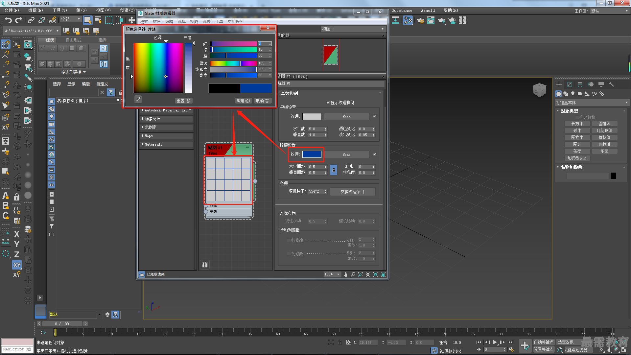Click the binoculars search icon in Slate
This screenshot has height=355, width=631.
pyautogui.click(x=205, y=265)
